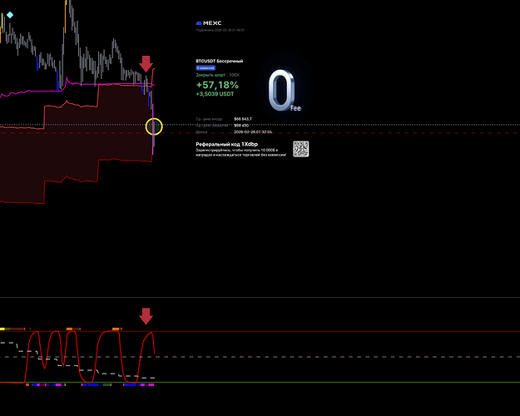This screenshot has width=520, height=416.
Task: Click the yellow circle marker on the chart
Action: 154,127
